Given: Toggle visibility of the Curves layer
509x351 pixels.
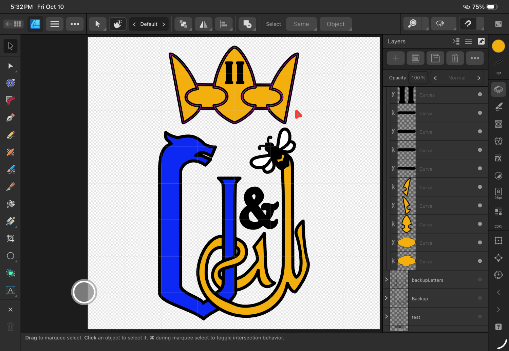Looking at the screenshot, I should coord(480,94).
